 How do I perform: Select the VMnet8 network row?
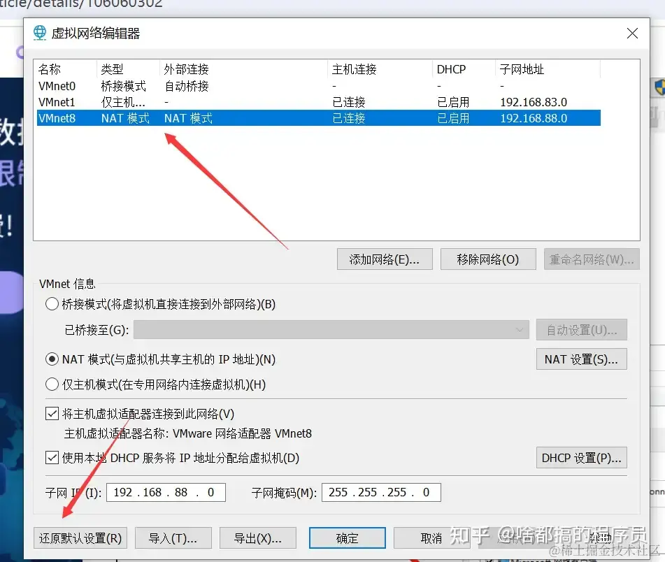(x=318, y=118)
